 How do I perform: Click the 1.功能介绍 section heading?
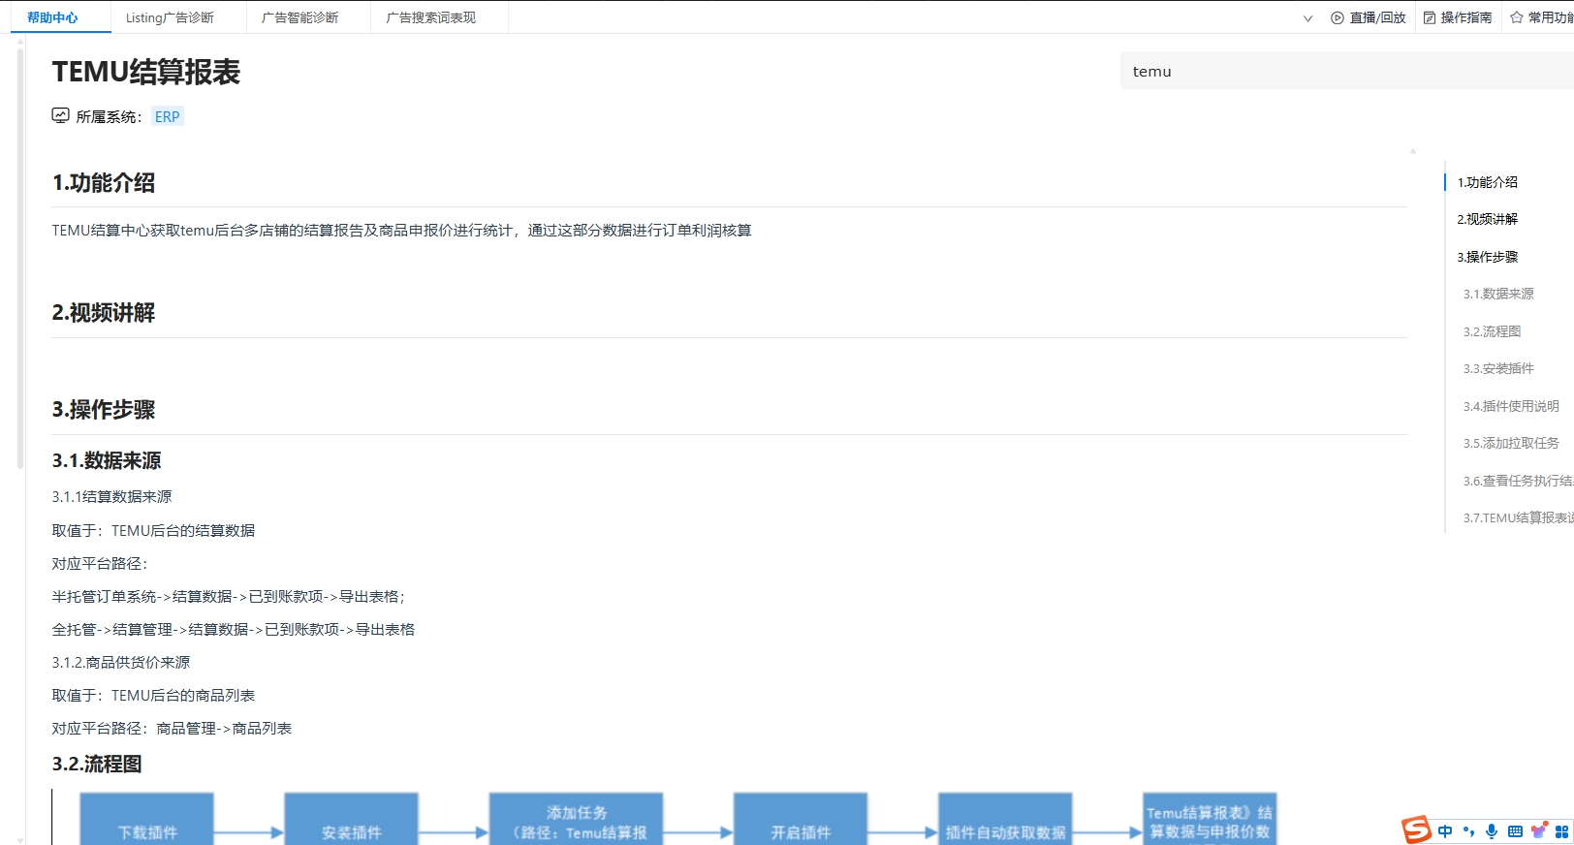104,182
